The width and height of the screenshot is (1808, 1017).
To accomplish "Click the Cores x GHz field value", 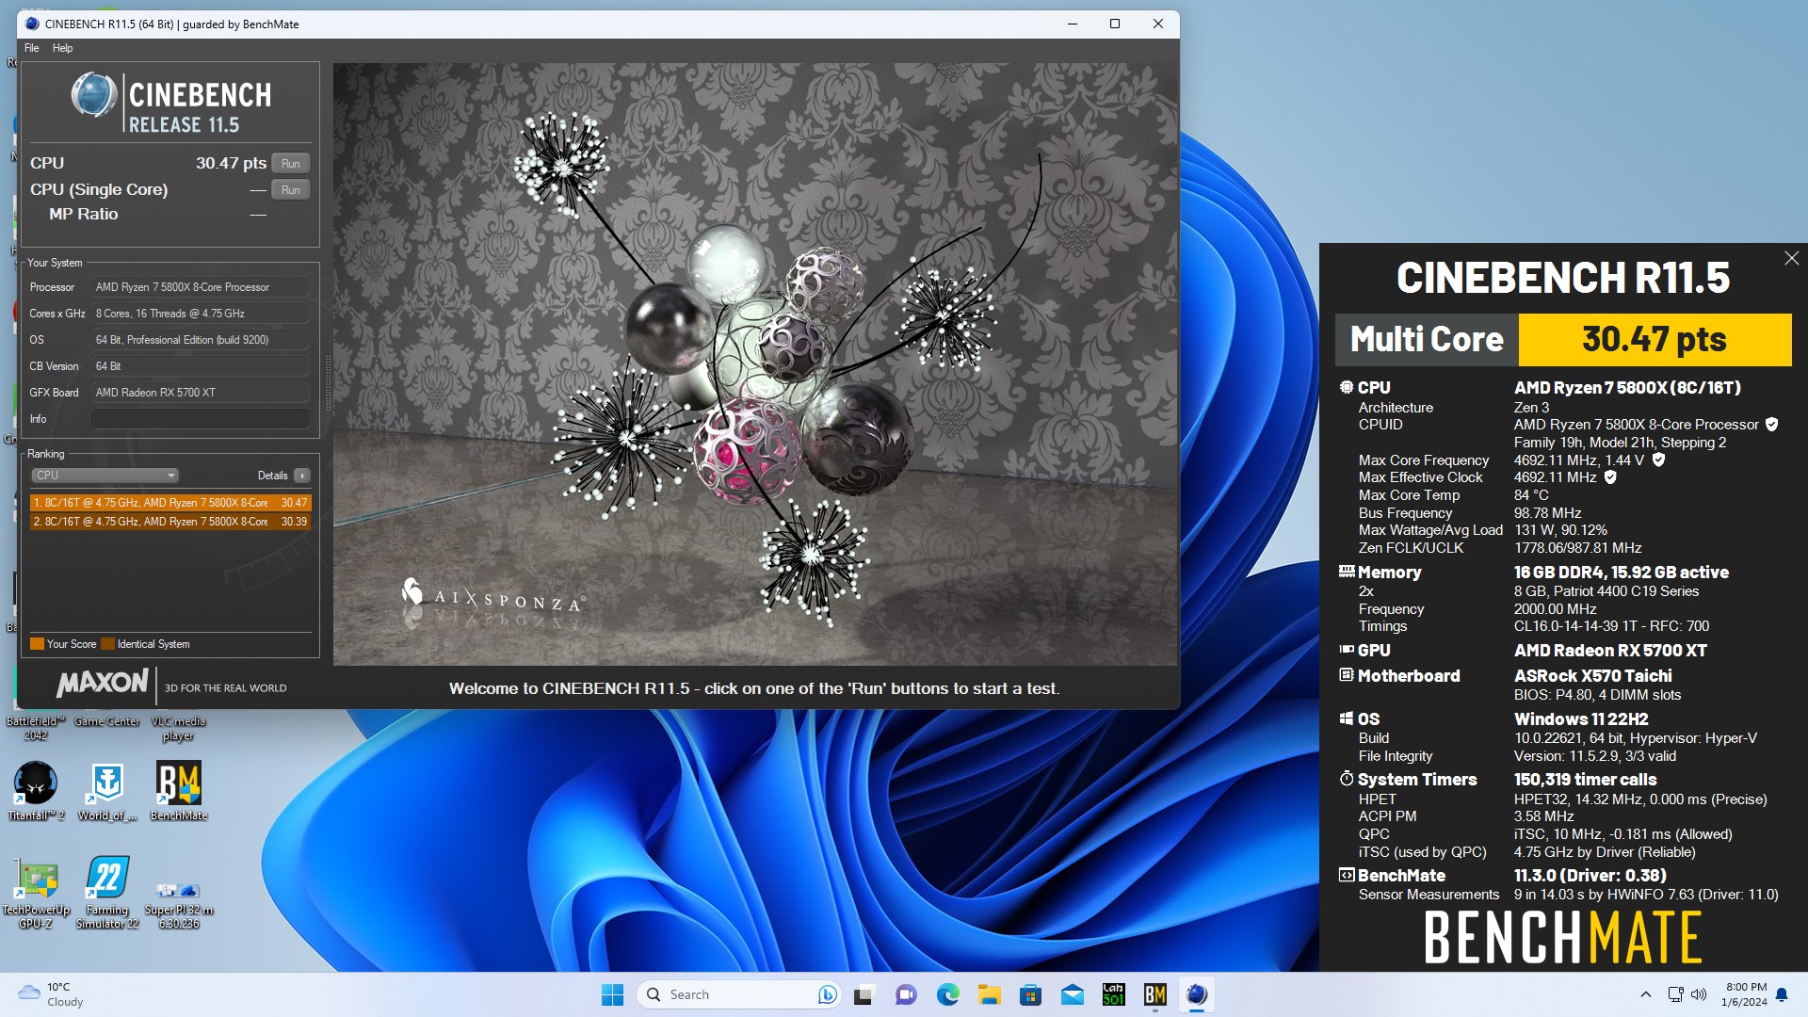I will (201, 314).
